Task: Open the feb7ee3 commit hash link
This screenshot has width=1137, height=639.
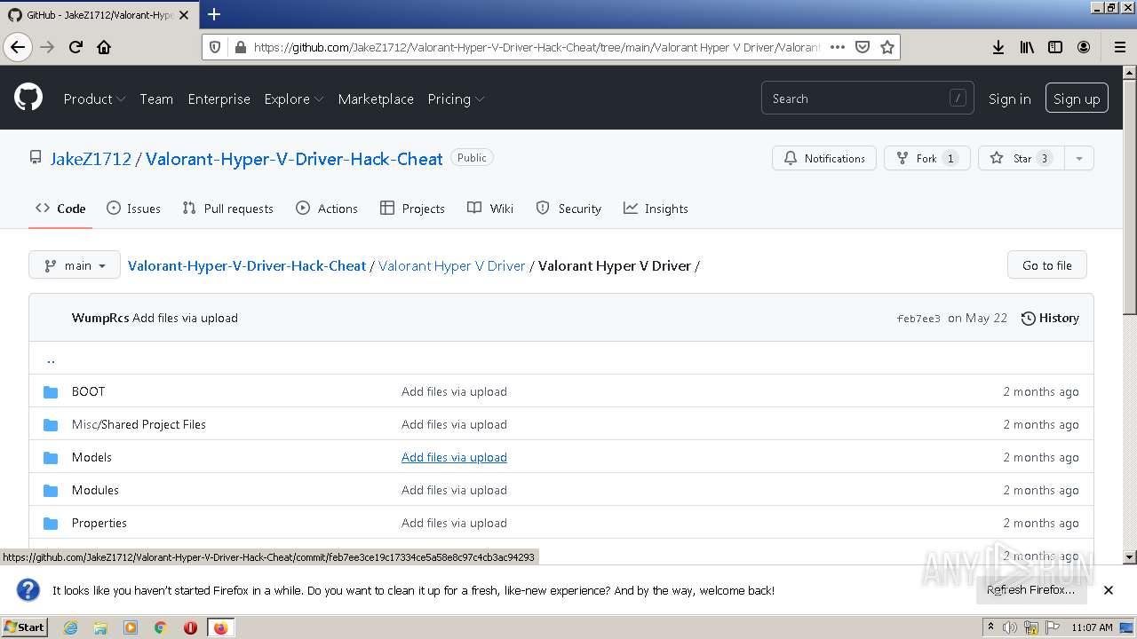Action: (x=918, y=319)
